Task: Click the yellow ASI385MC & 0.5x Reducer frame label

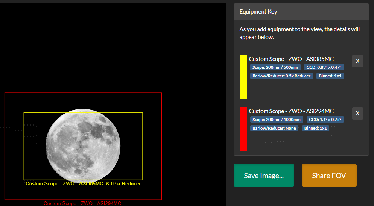Action: pyautogui.click(x=83, y=184)
